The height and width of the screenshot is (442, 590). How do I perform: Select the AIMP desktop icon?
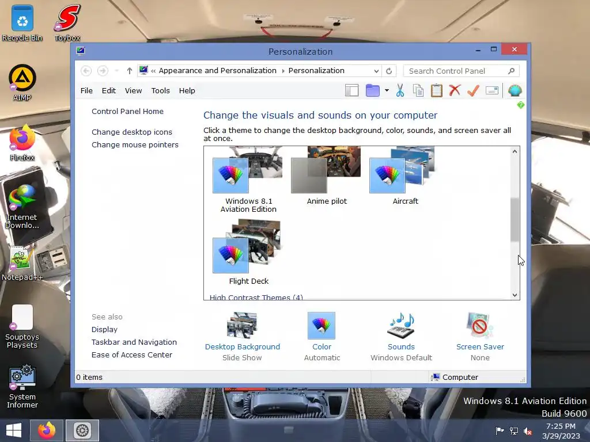[x=22, y=83]
